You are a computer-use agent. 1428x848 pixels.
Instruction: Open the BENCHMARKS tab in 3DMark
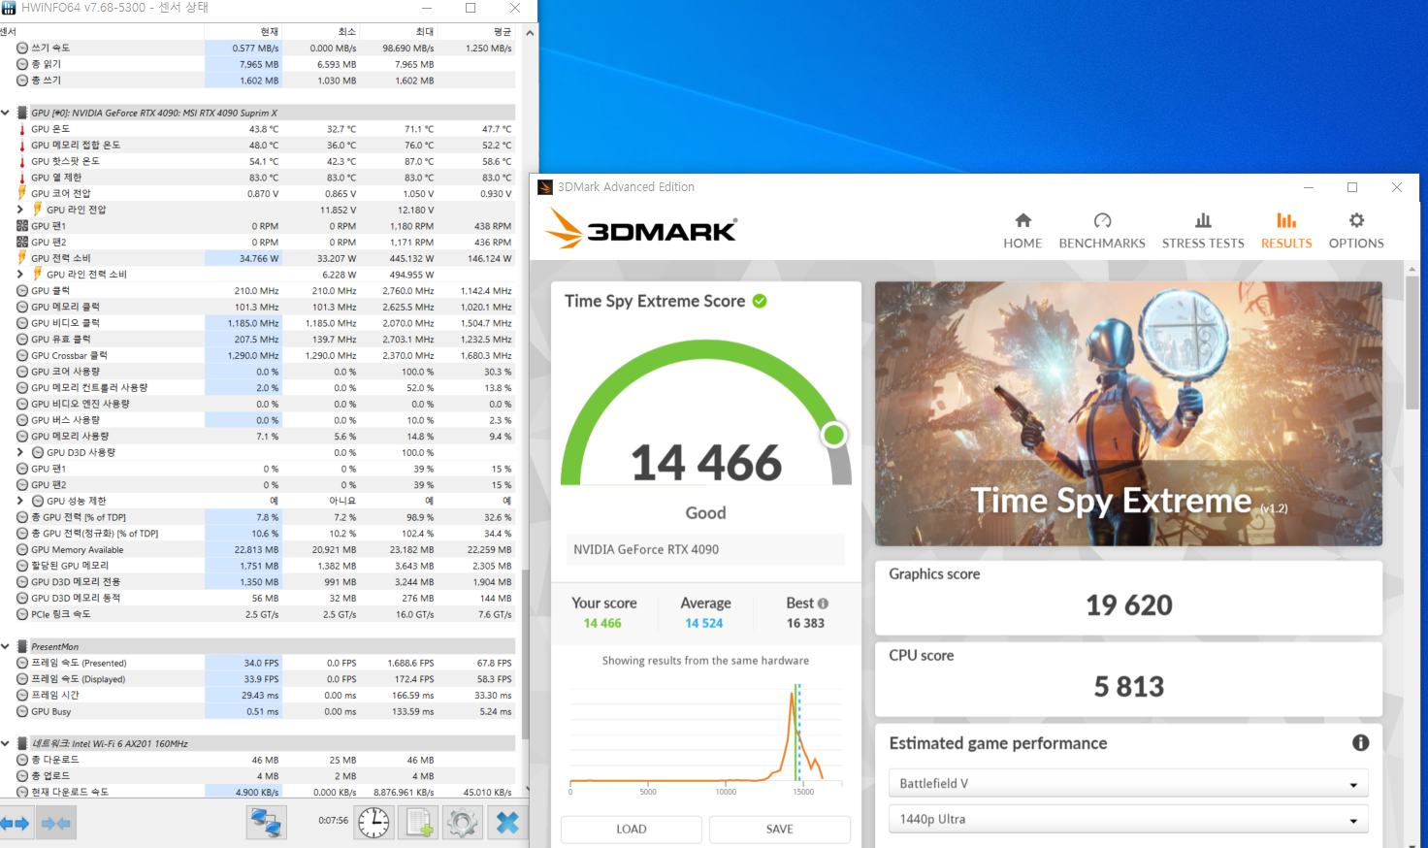pos(1102,231)
